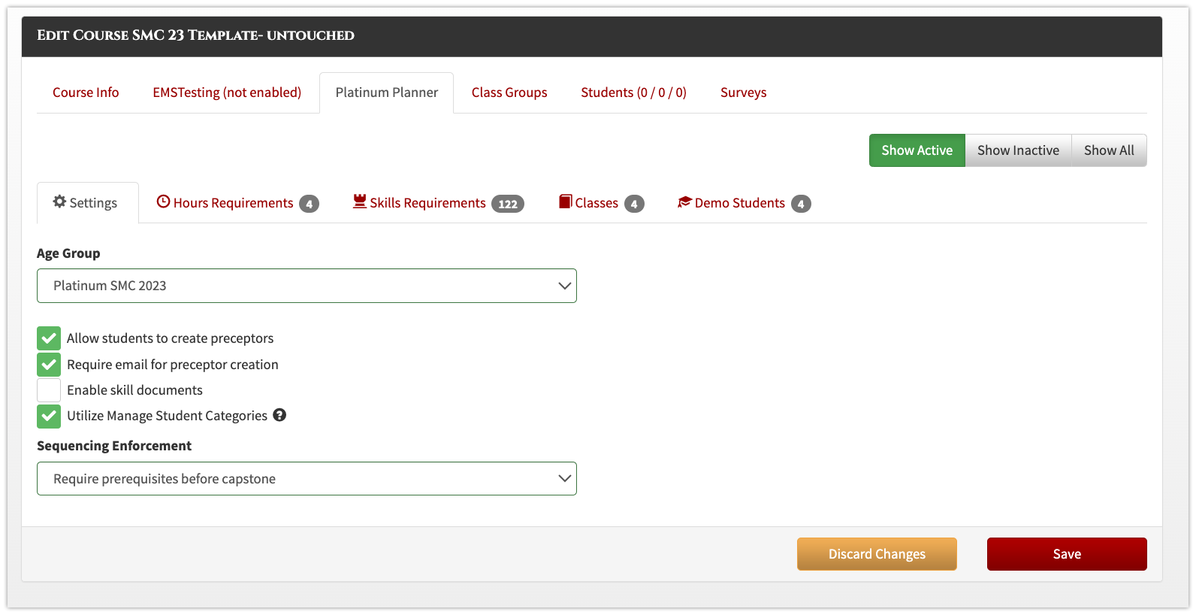Switch to the Surveys tab
This screenshot has width=1196, height=615.
pyautogui.click(x=744, y=92)
